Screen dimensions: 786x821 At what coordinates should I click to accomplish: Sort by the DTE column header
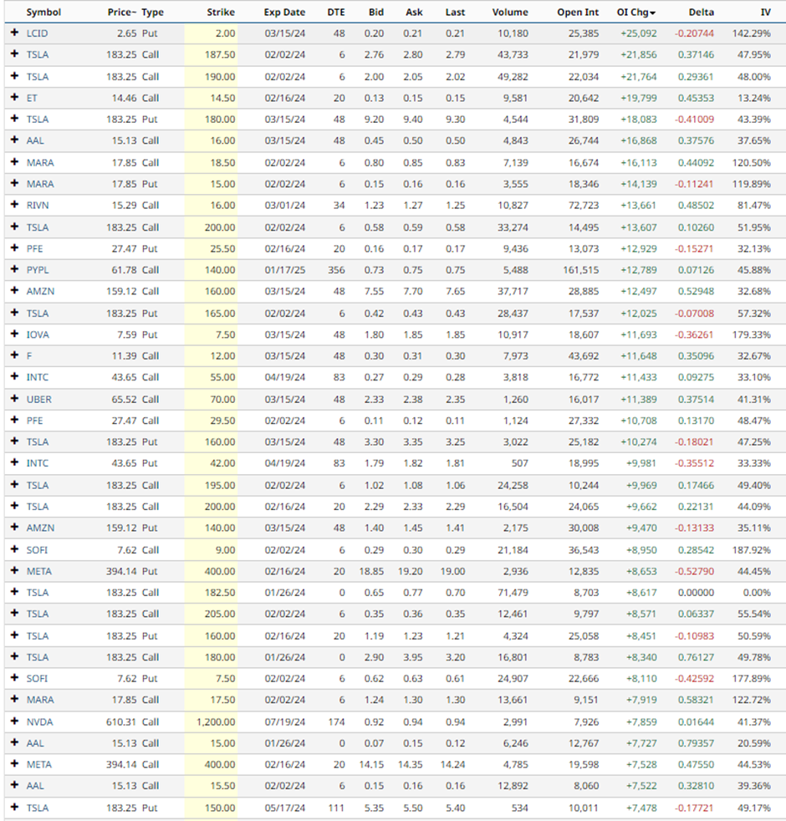click(335, 12)
